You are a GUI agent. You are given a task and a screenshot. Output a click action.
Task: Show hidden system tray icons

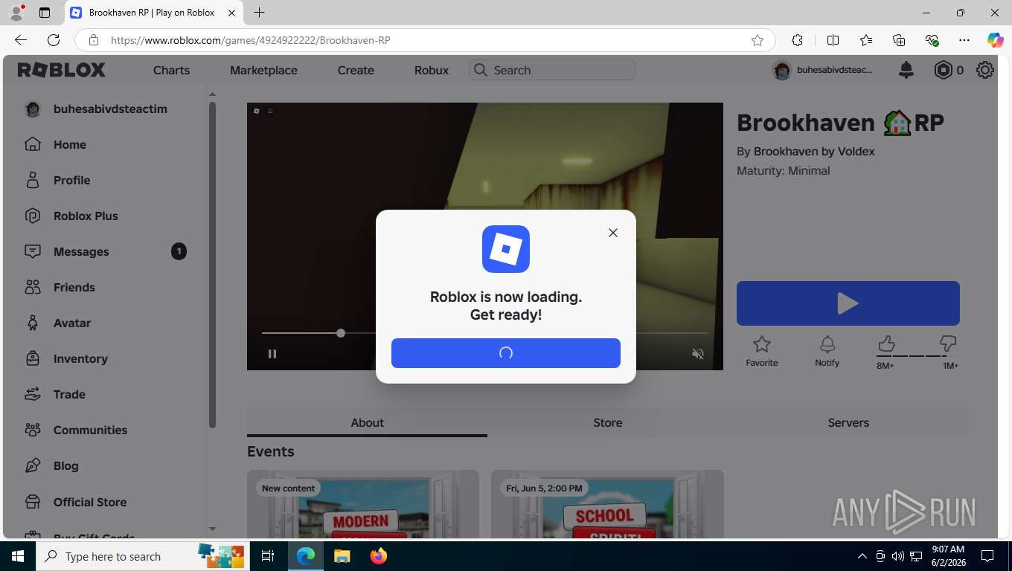tap(862, 556)
